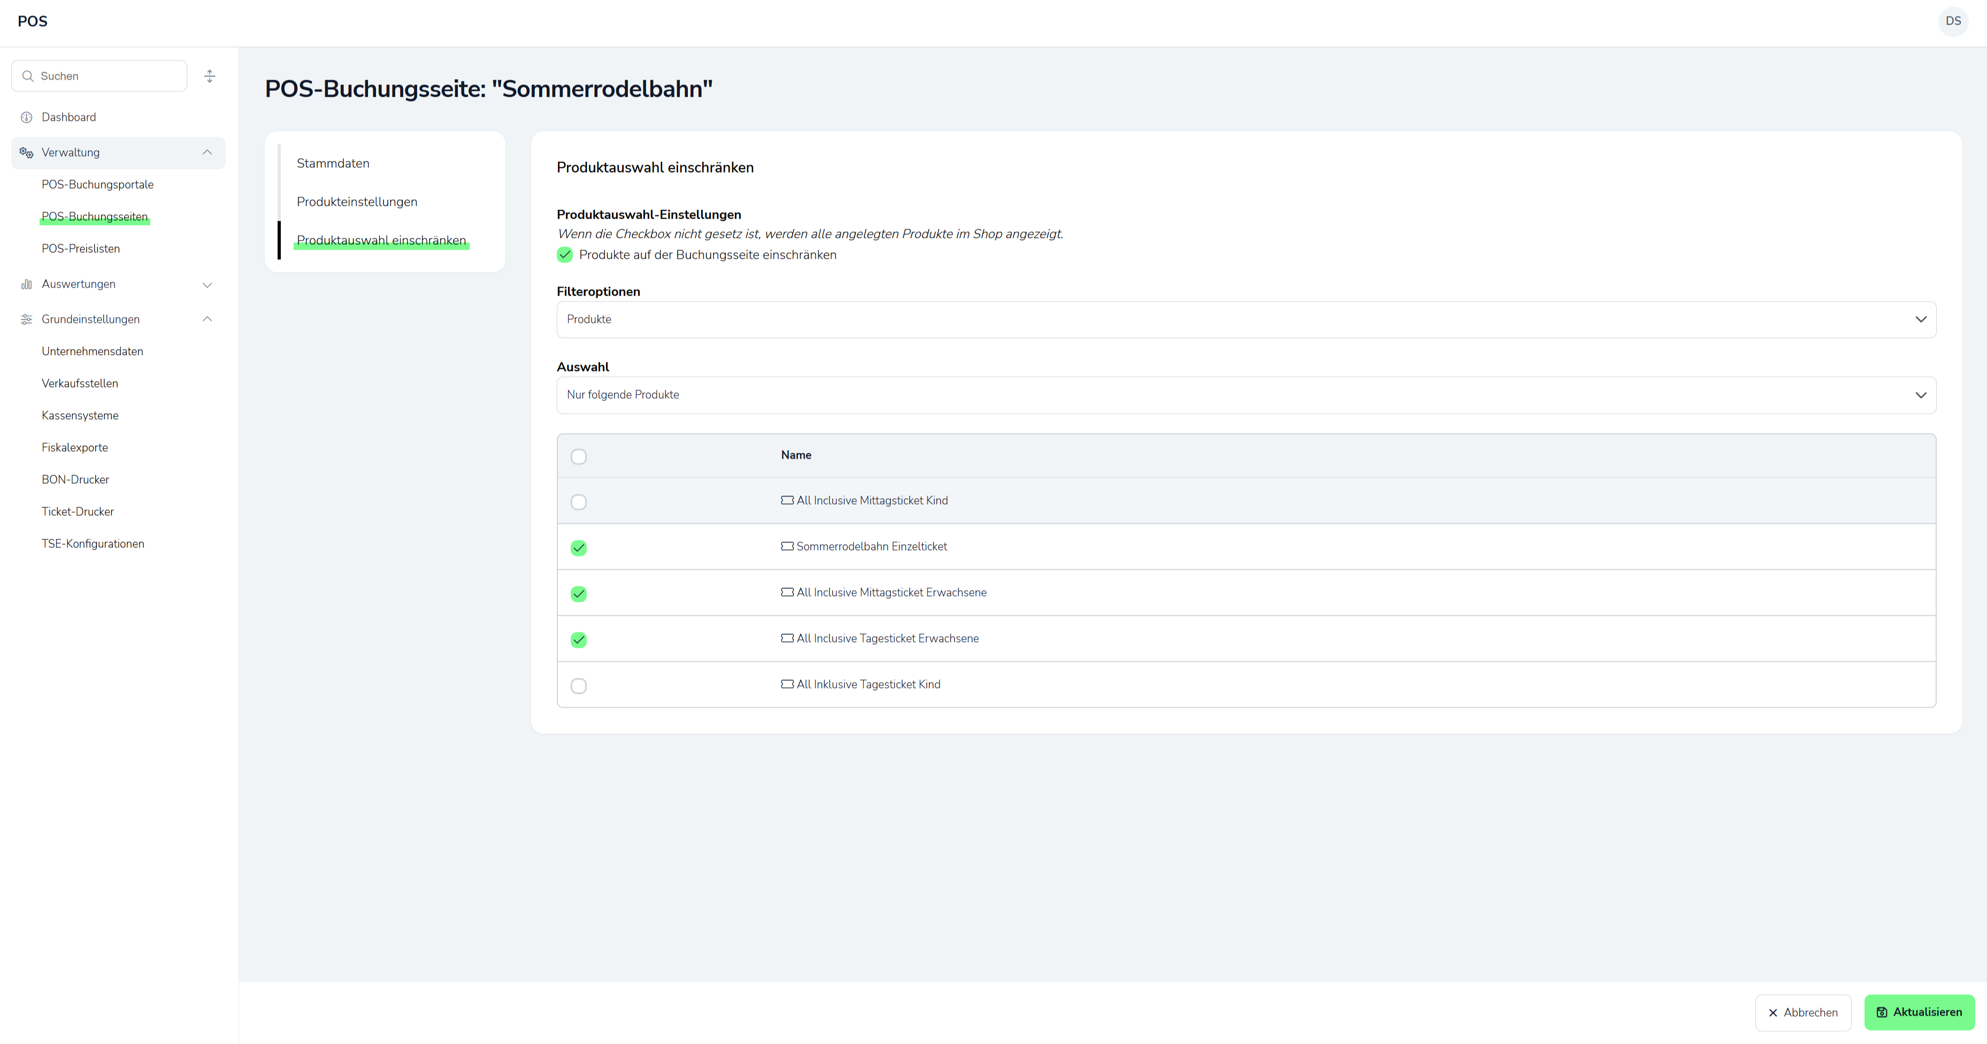
Task: Check All Inclusive Mittagsticket Kind row
Action: 579,502
